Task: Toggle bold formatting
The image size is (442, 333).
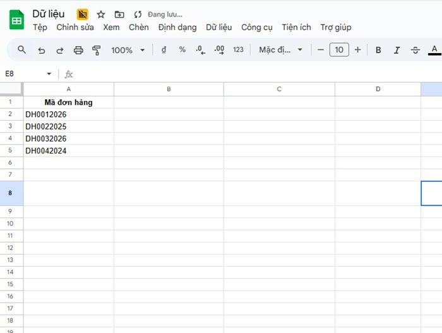Action: (x=378, y=50)
